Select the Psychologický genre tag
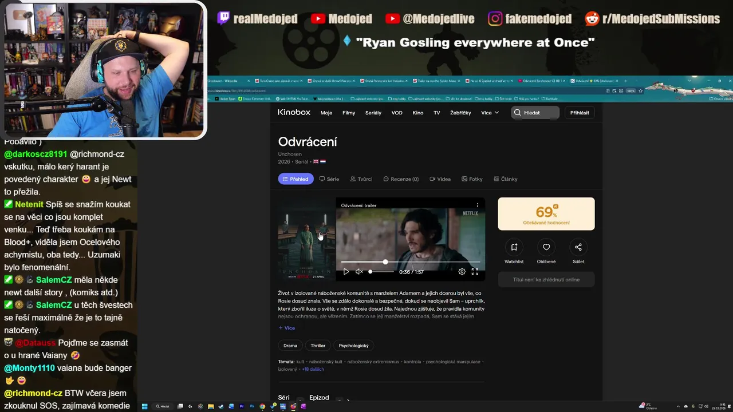Image resolution: width=733 pixels, height=412 pixels. [353, 346]
